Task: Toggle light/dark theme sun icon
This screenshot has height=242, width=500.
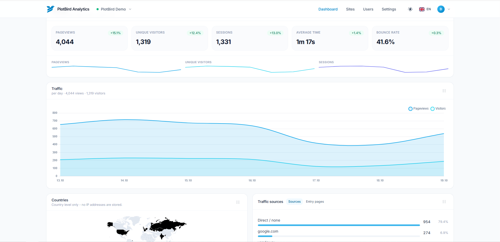Action: (410, 9)
